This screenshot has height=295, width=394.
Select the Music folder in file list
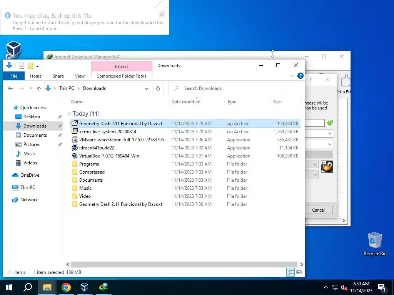185,188
